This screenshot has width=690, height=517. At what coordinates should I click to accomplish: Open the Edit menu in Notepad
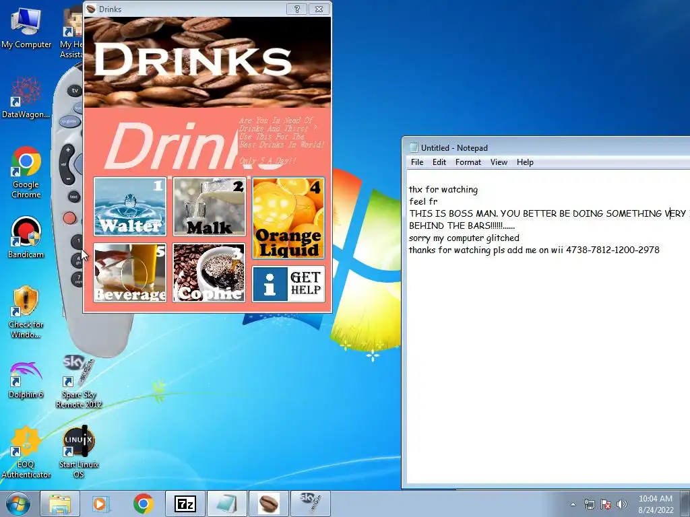click(x=439, y=162)
